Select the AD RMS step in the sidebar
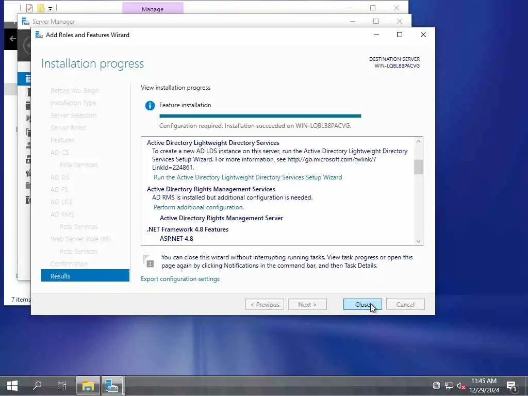 click(x=62, y=214)
